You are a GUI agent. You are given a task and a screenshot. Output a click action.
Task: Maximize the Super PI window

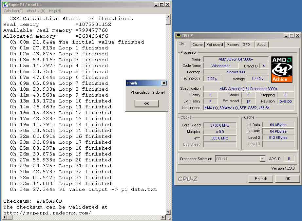162,5
